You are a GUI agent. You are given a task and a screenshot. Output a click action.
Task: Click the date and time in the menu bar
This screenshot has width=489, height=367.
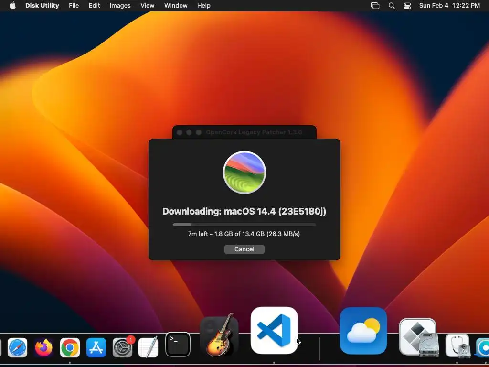[x=449, y=6]
